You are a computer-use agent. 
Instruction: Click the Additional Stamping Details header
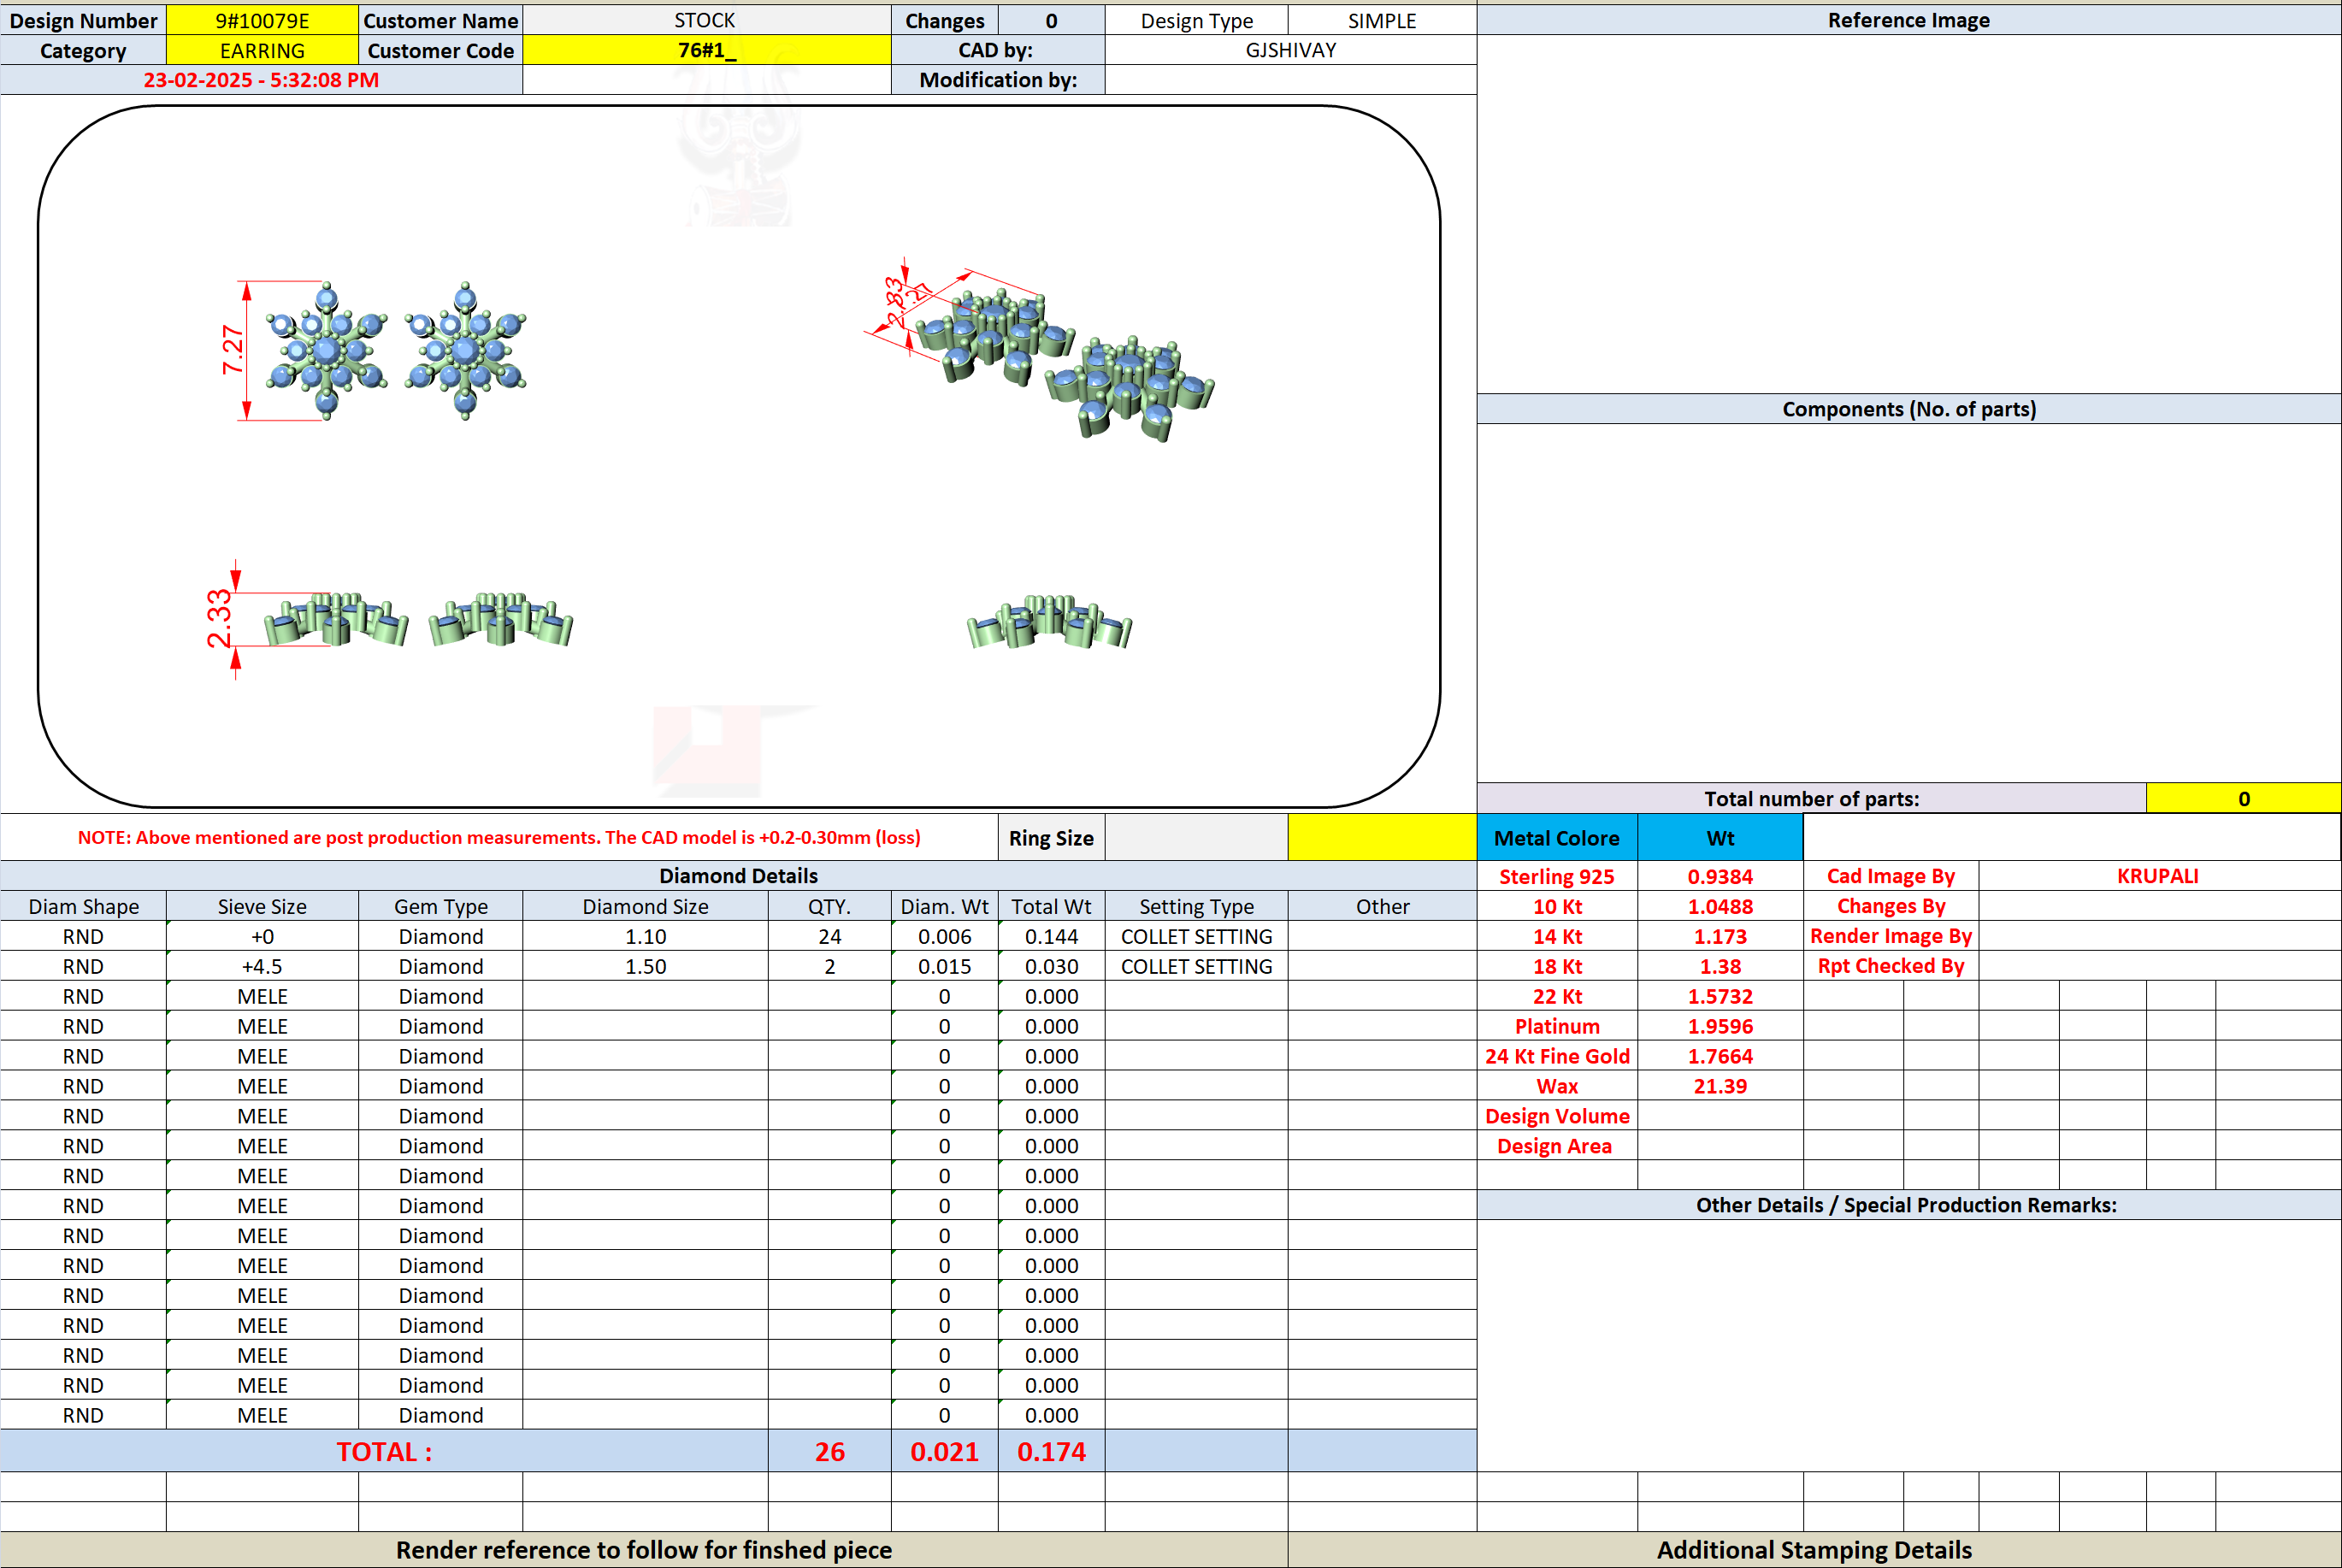(x=1814, y=1550)
